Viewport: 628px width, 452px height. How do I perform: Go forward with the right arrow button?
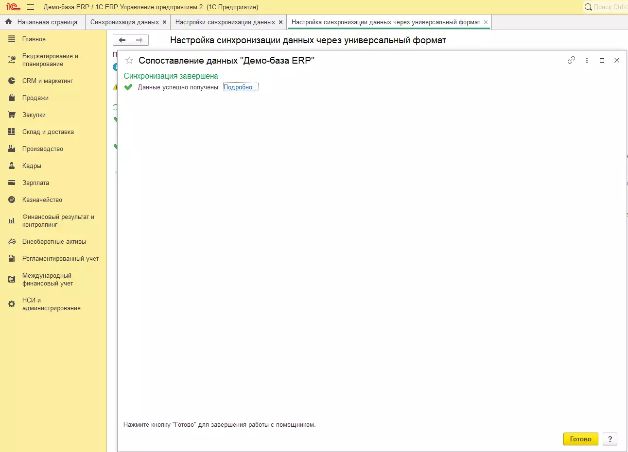click(x=140, y=40)
